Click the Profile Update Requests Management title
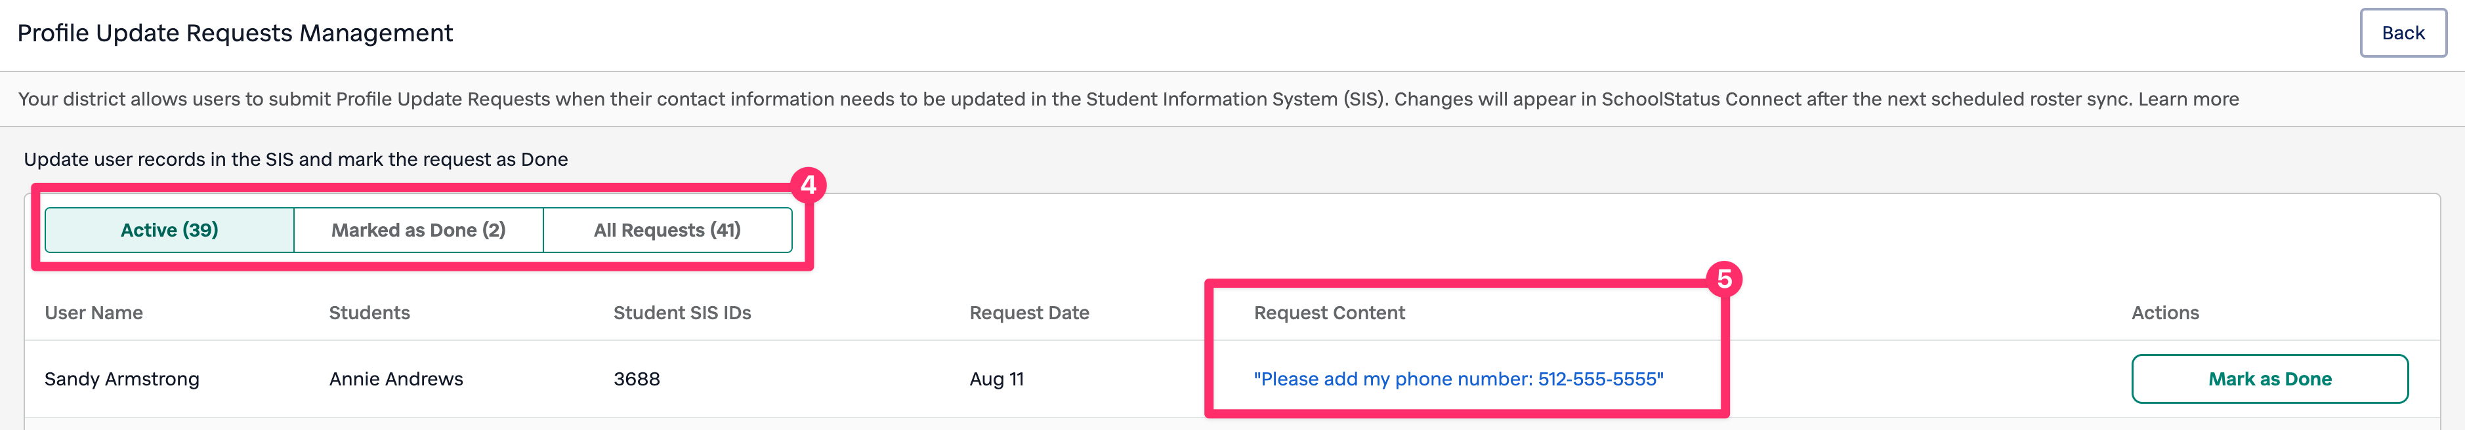 234,33
